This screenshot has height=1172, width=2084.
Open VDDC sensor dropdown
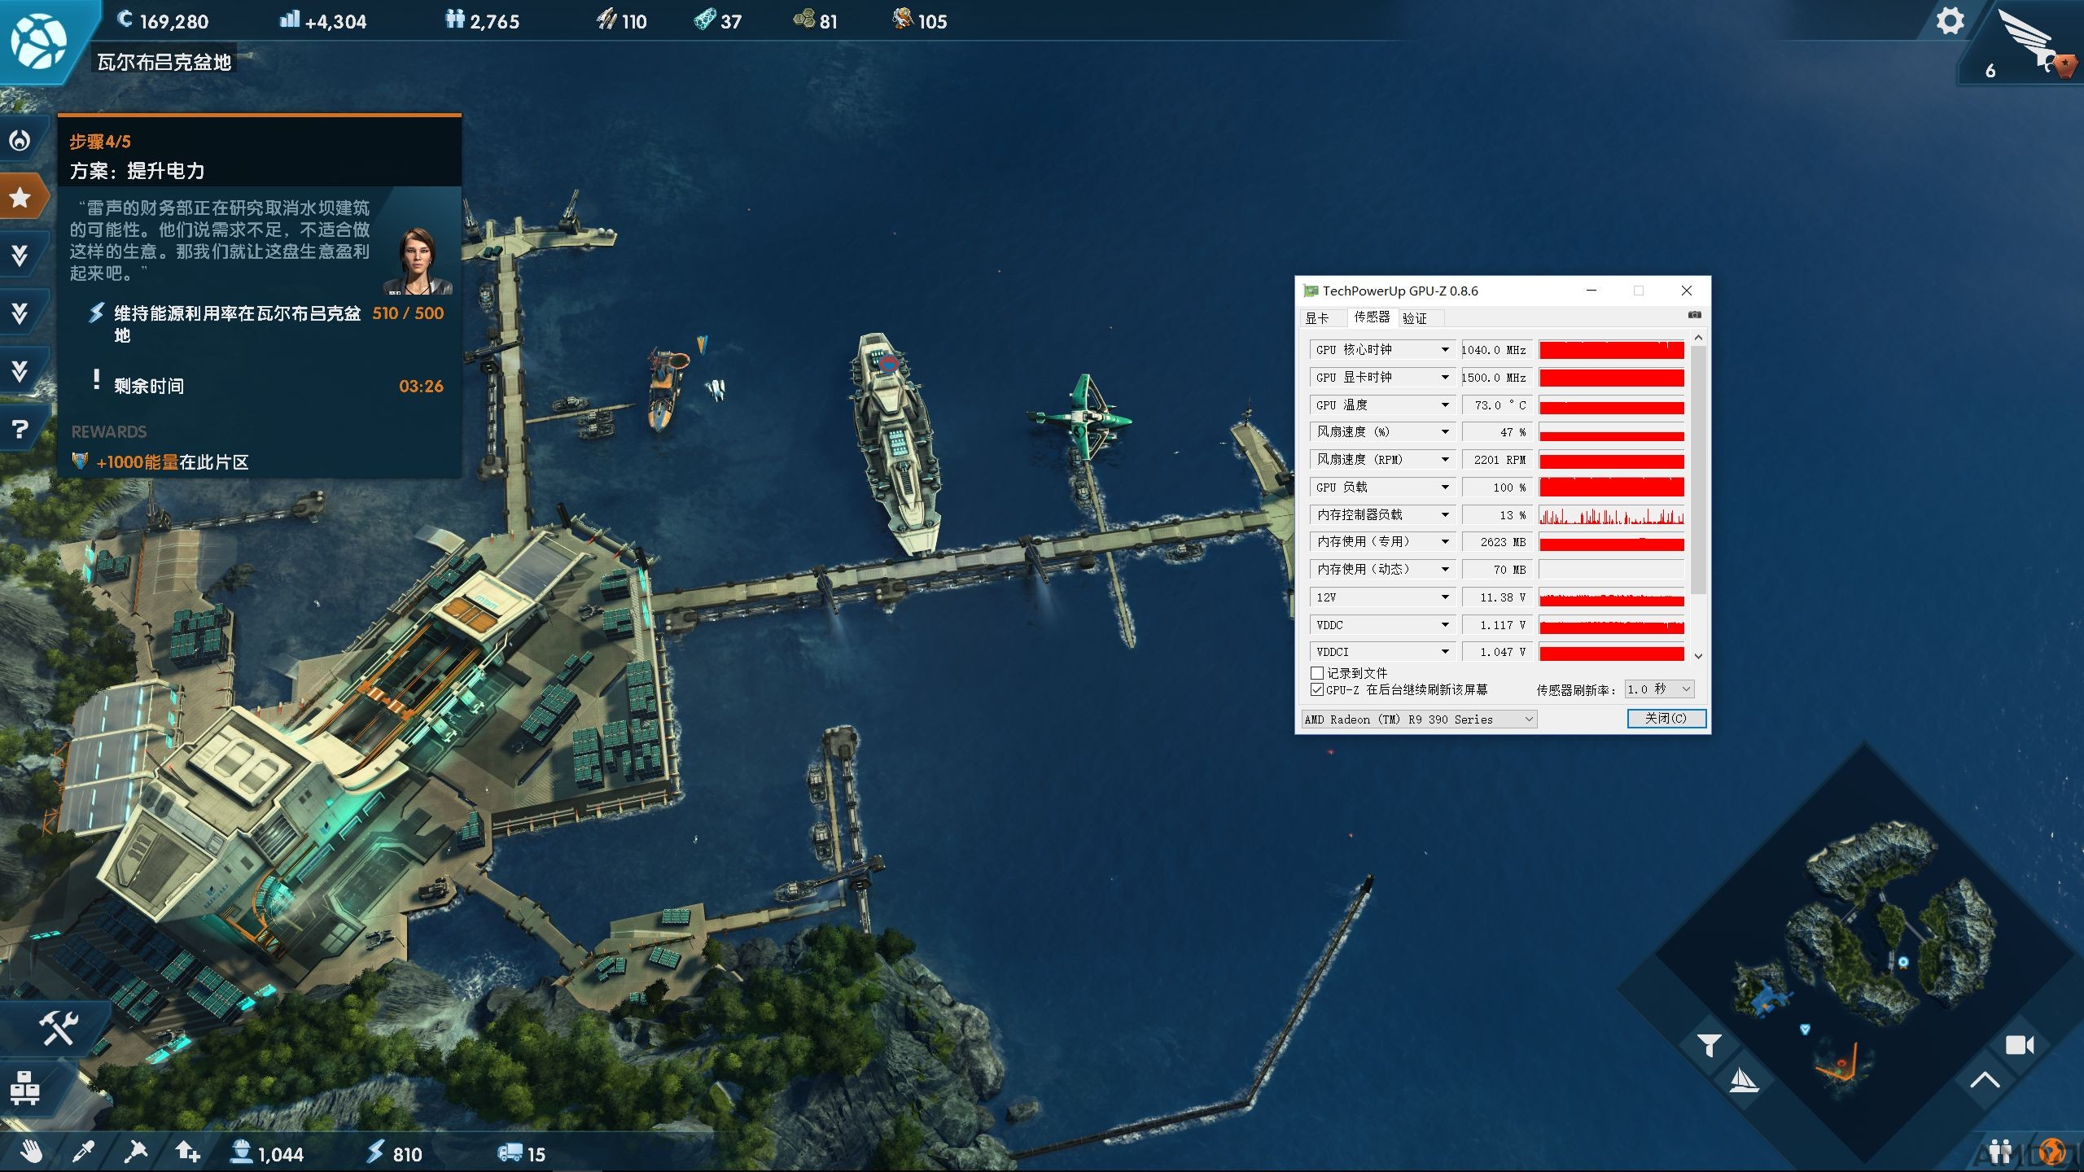tap(1445, 625)
